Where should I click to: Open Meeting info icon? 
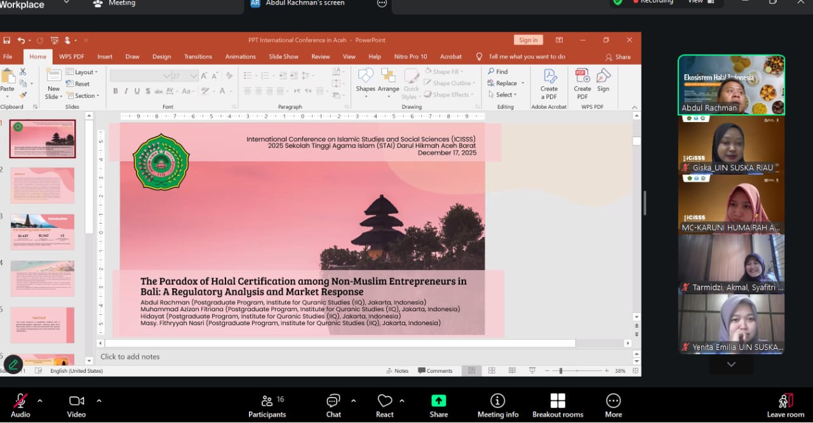coord(498,401)
